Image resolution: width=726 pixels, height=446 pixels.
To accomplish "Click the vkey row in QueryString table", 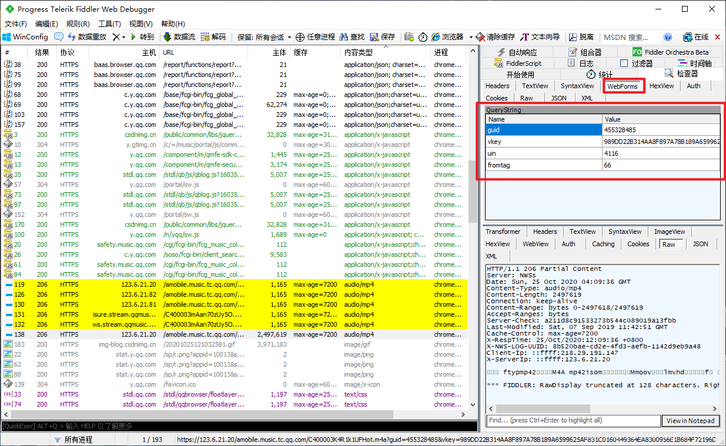I will [x=603, y=142].
